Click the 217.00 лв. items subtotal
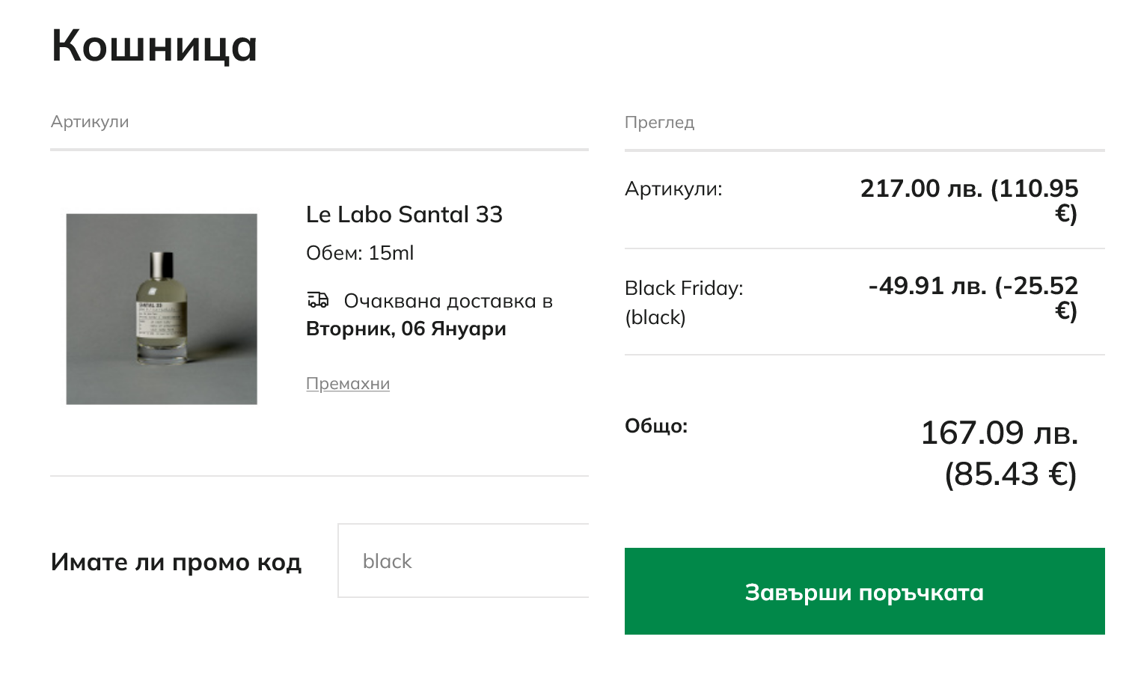The width and height of the screenshot is (1135, 699). (921, 189)
